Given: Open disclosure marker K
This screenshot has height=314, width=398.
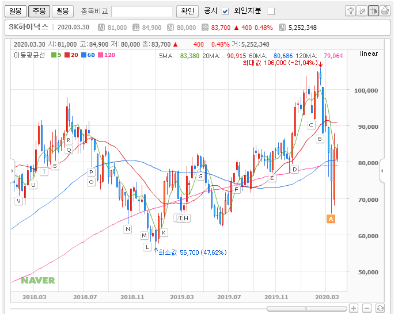Looking at the screenshot, I should [x=164, y=233].
